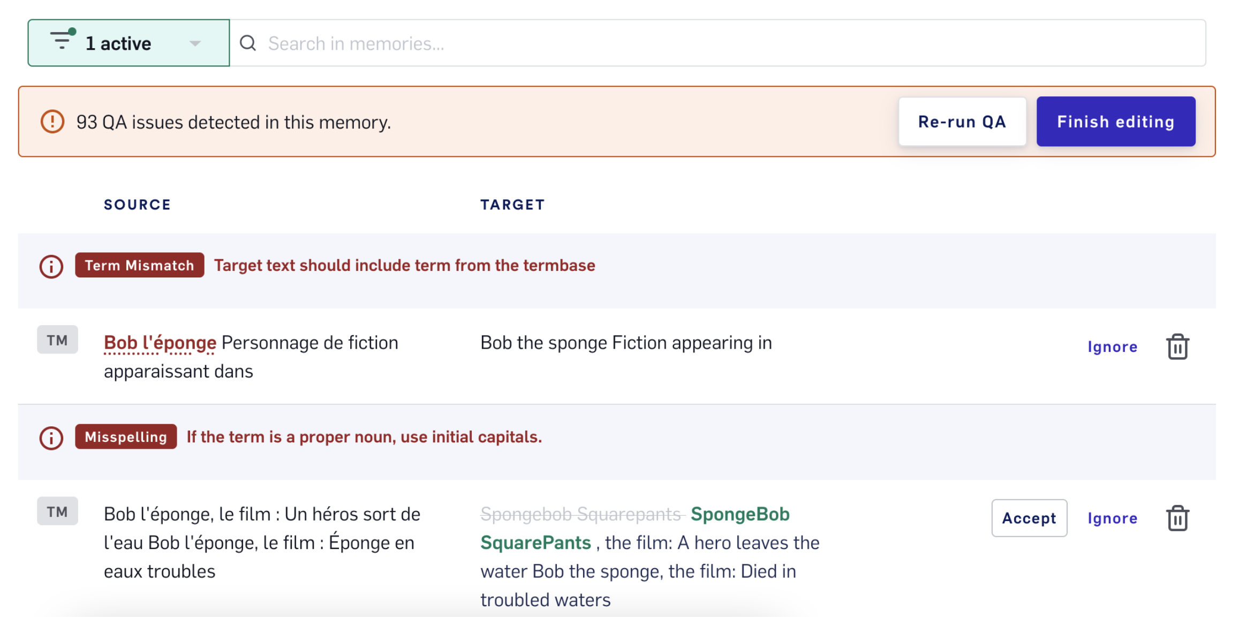Delete the SpongeBob SquarePants film entry
Screen dimensions: 1239x618
(1177, 518)
